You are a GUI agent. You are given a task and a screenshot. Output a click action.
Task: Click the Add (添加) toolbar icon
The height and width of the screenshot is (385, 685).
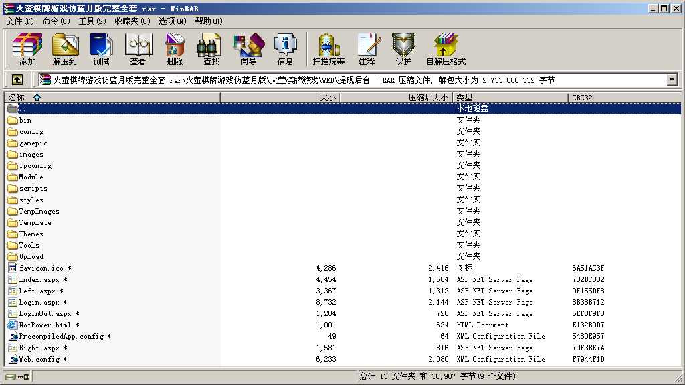pyautogui.click(x=27, y=49)
